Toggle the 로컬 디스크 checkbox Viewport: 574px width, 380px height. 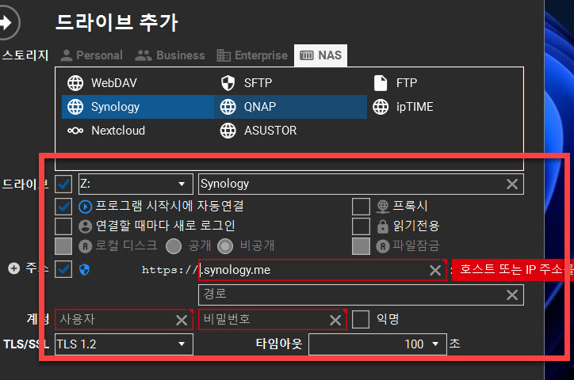[x=63, y=246]
